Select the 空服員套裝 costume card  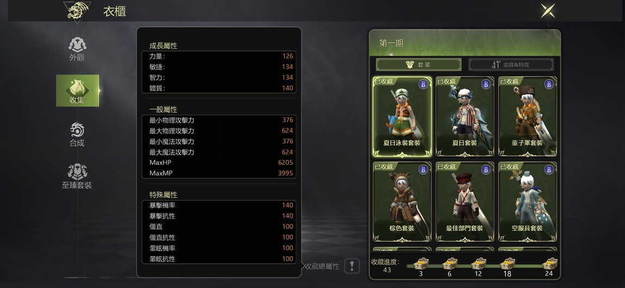[527, 202]
